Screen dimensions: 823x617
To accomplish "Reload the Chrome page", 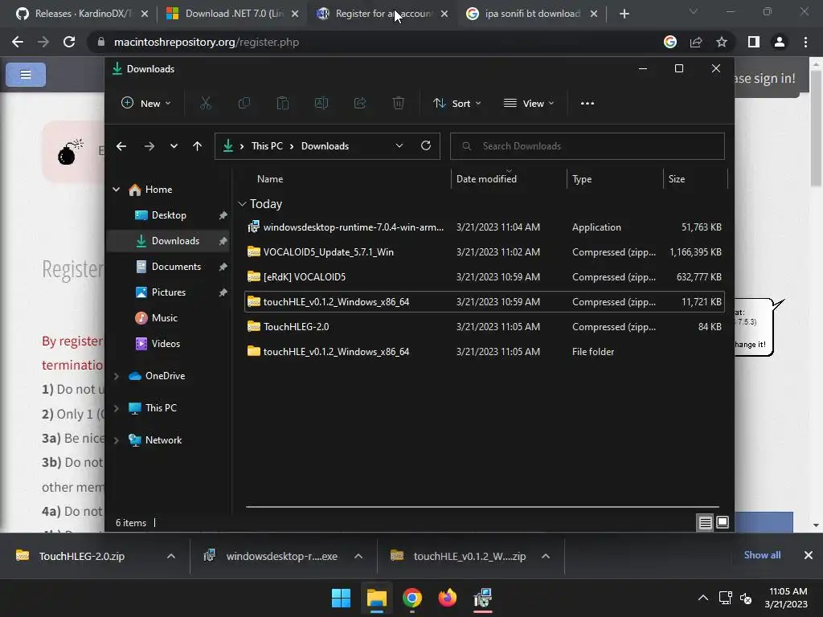I will 69,42.
